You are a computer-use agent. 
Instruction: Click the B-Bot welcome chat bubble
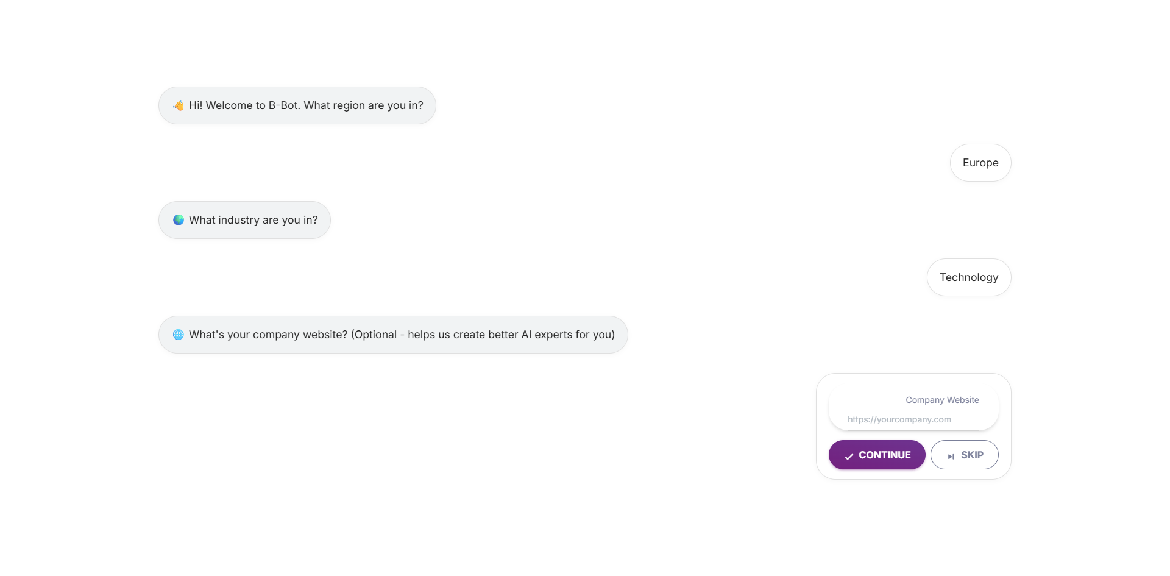tap(297, 105)
